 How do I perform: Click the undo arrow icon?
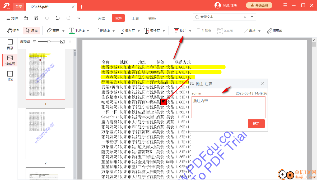pos(58,18)
